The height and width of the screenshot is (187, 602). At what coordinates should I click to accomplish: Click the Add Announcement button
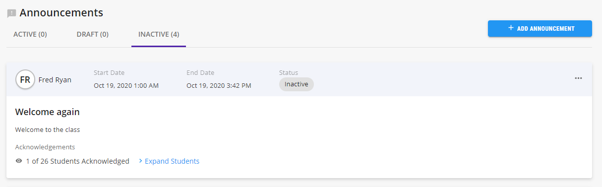tap(540, 28)
